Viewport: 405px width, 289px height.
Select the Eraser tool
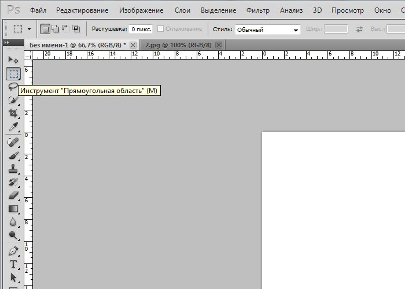13,195
